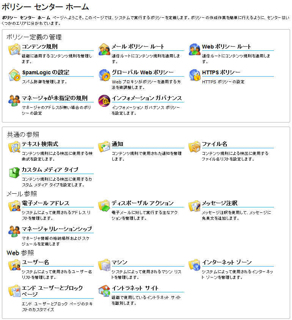Click the メッセージ注釈 folder pen icon

[195, 206]
